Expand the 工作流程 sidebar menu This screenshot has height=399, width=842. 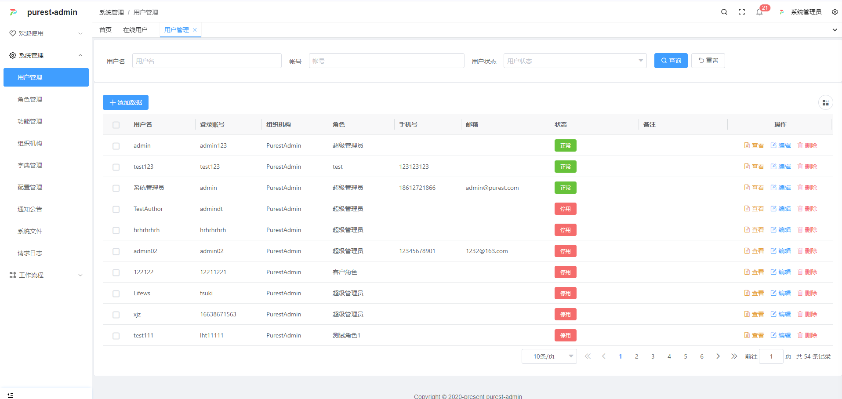(x=46, y=275)
